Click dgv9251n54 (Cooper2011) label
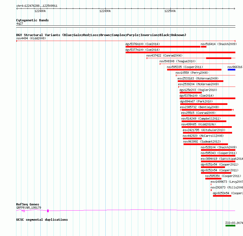The height and width of the screenshot is (236, 243). (x=220, y=164)
